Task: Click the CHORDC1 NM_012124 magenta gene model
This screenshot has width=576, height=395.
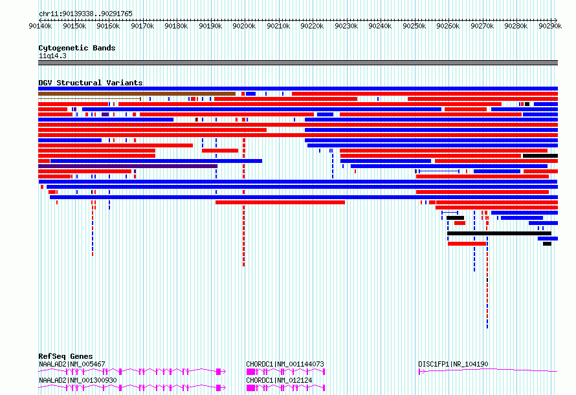Action: 286,388
